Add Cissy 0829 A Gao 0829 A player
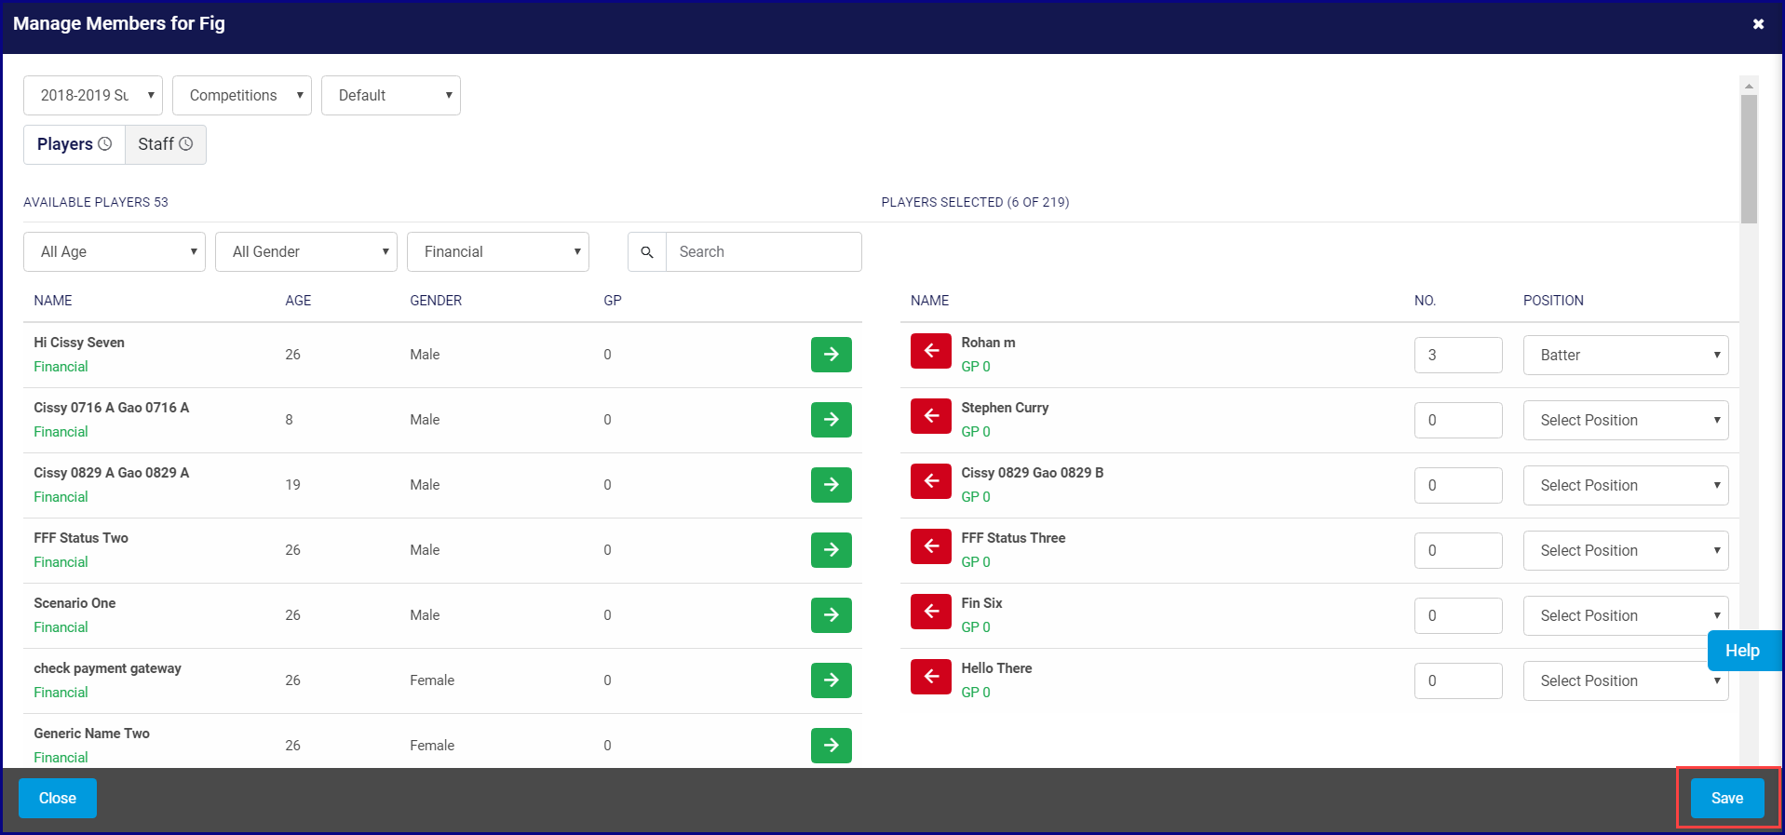 (x=831, y=485)
